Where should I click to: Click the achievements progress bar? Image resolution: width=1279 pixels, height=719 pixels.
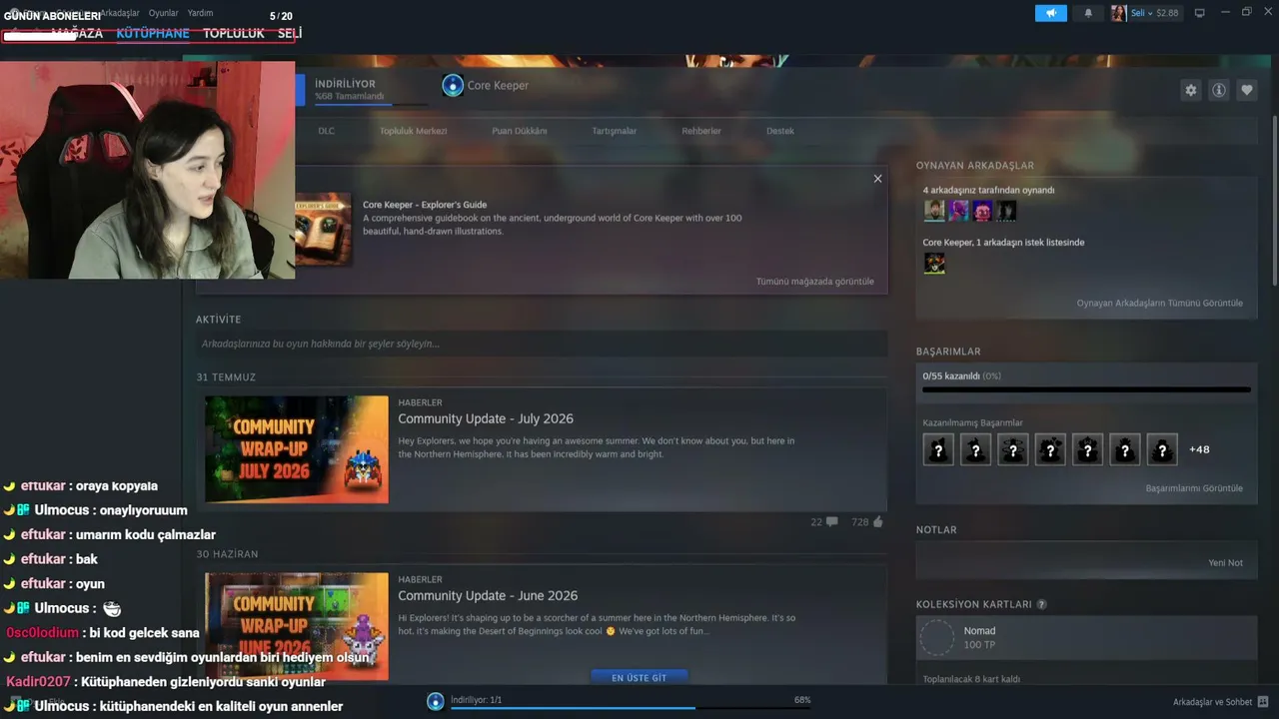[1086, 389]
